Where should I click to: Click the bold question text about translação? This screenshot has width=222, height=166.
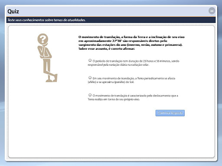point(131,43)
